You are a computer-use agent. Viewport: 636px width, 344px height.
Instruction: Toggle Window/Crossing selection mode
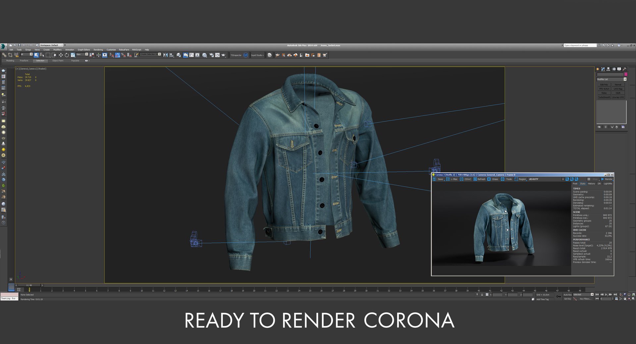pos(54,55)
